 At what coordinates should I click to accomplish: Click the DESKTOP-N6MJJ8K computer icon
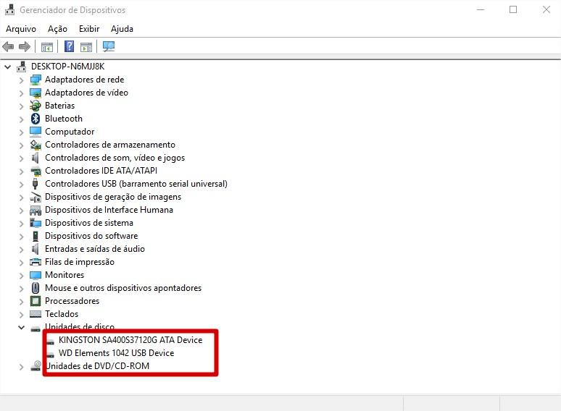pos(22,67)
